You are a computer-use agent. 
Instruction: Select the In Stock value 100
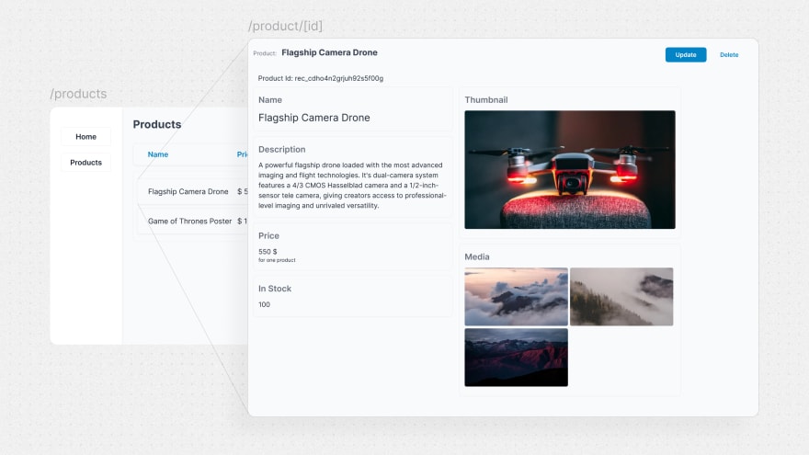pyautogui.click(x=264, y=304)
